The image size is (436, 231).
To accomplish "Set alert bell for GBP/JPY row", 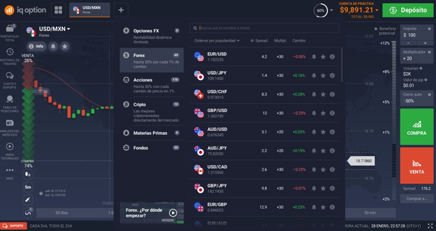I will 314,188.
